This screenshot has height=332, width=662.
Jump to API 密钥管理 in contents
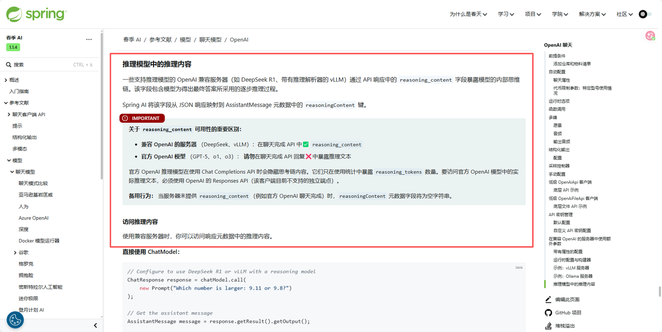click(x=561, y=215)
